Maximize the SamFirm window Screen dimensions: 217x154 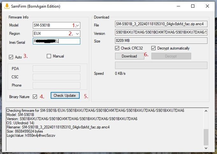coord(193,6)
